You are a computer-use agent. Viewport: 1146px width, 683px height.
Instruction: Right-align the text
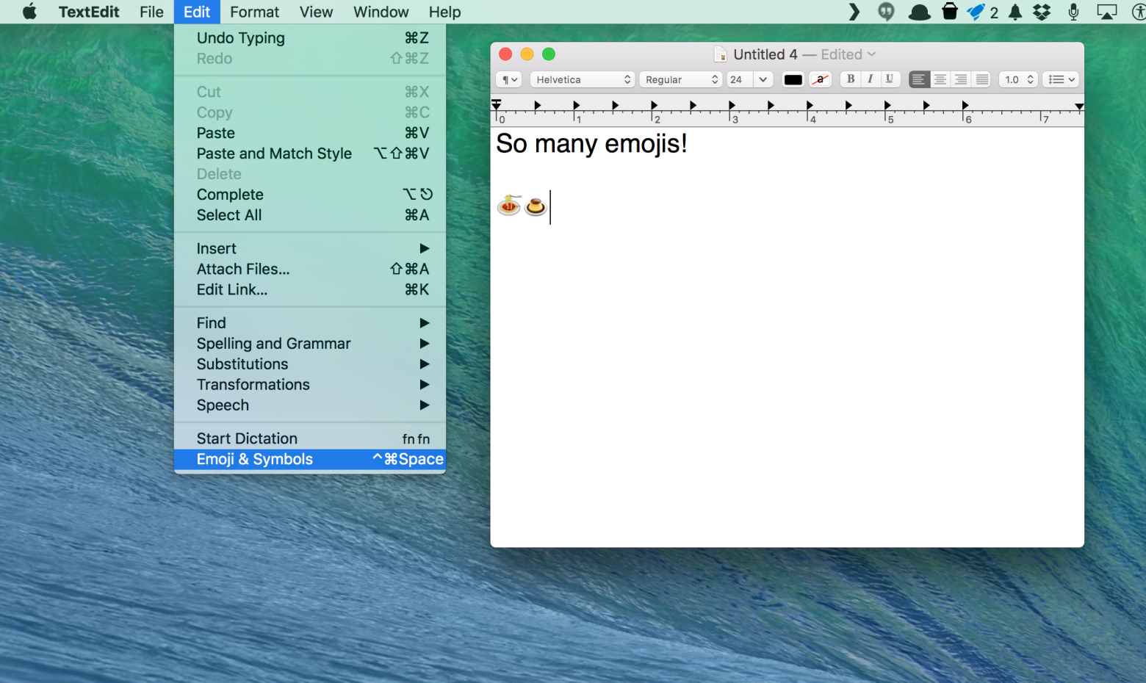click(x=960, y=79)
